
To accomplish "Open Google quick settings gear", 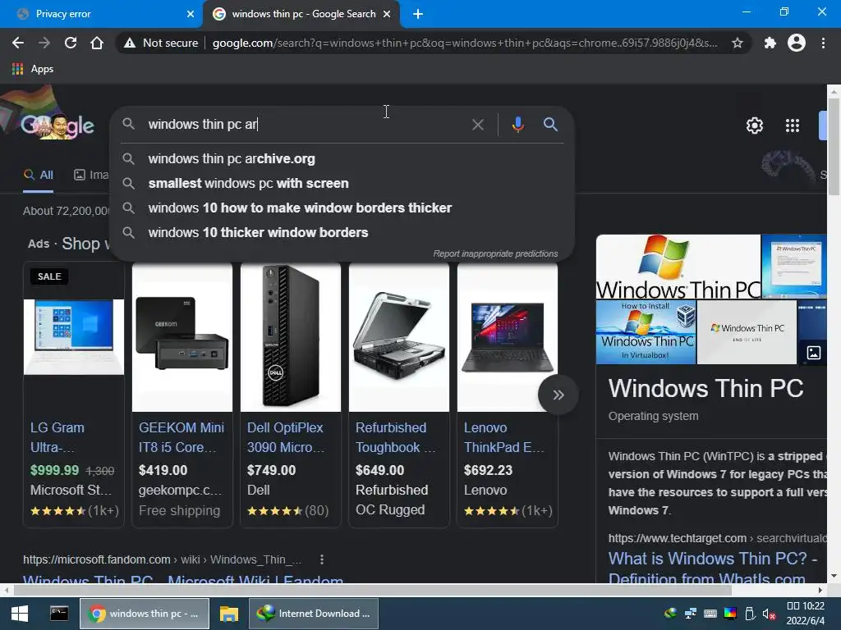I will click(754, 126).
